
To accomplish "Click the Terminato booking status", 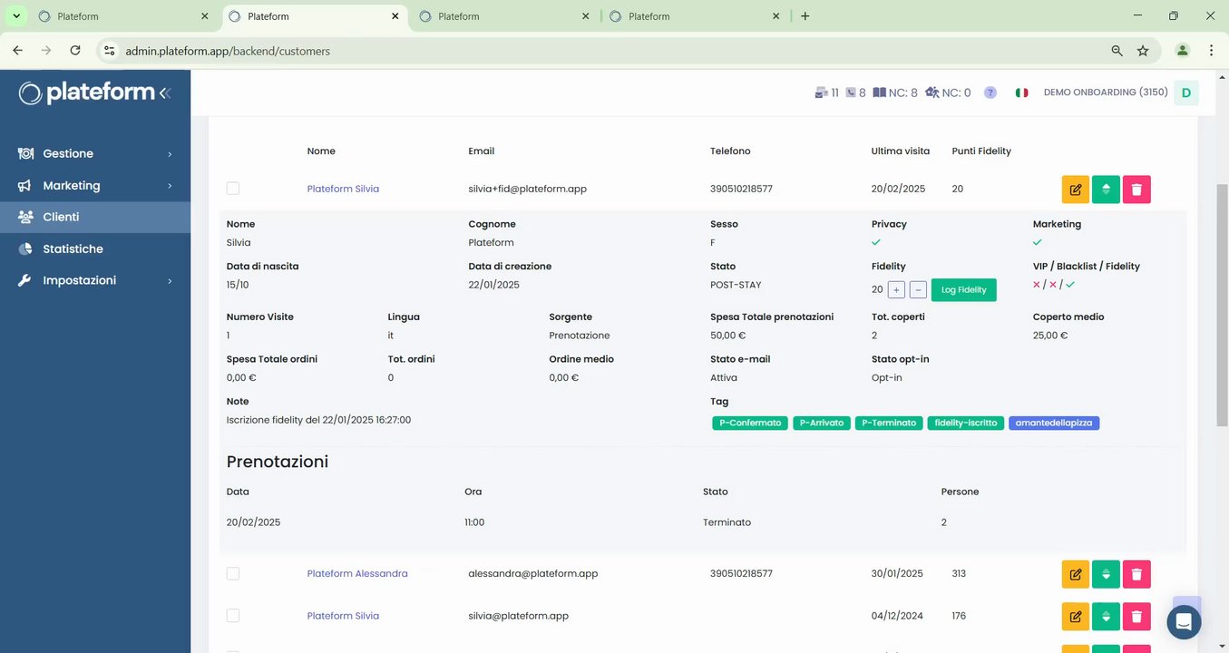I will [727, 522].
